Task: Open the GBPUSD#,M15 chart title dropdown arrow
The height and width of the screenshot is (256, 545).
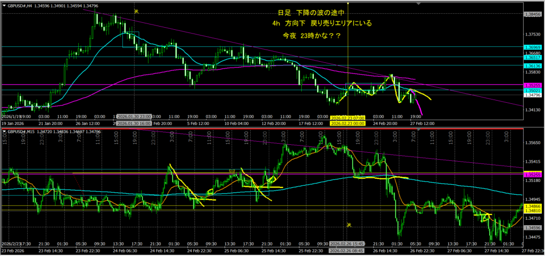Action: point(4,131)
